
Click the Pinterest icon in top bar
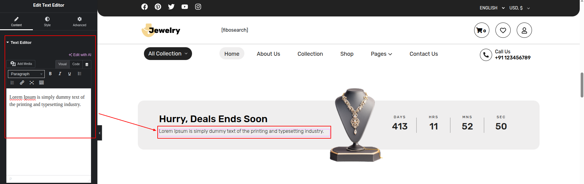pos(158,7)
